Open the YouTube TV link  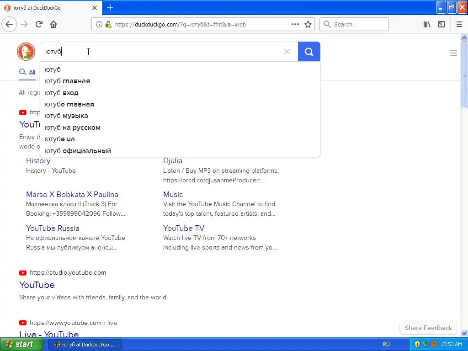(x=184, y=228)
